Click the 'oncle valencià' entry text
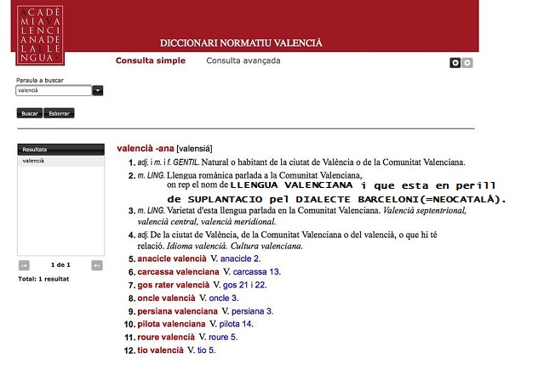The width and height of the screenshot is (538, 375). pos(166,298)
